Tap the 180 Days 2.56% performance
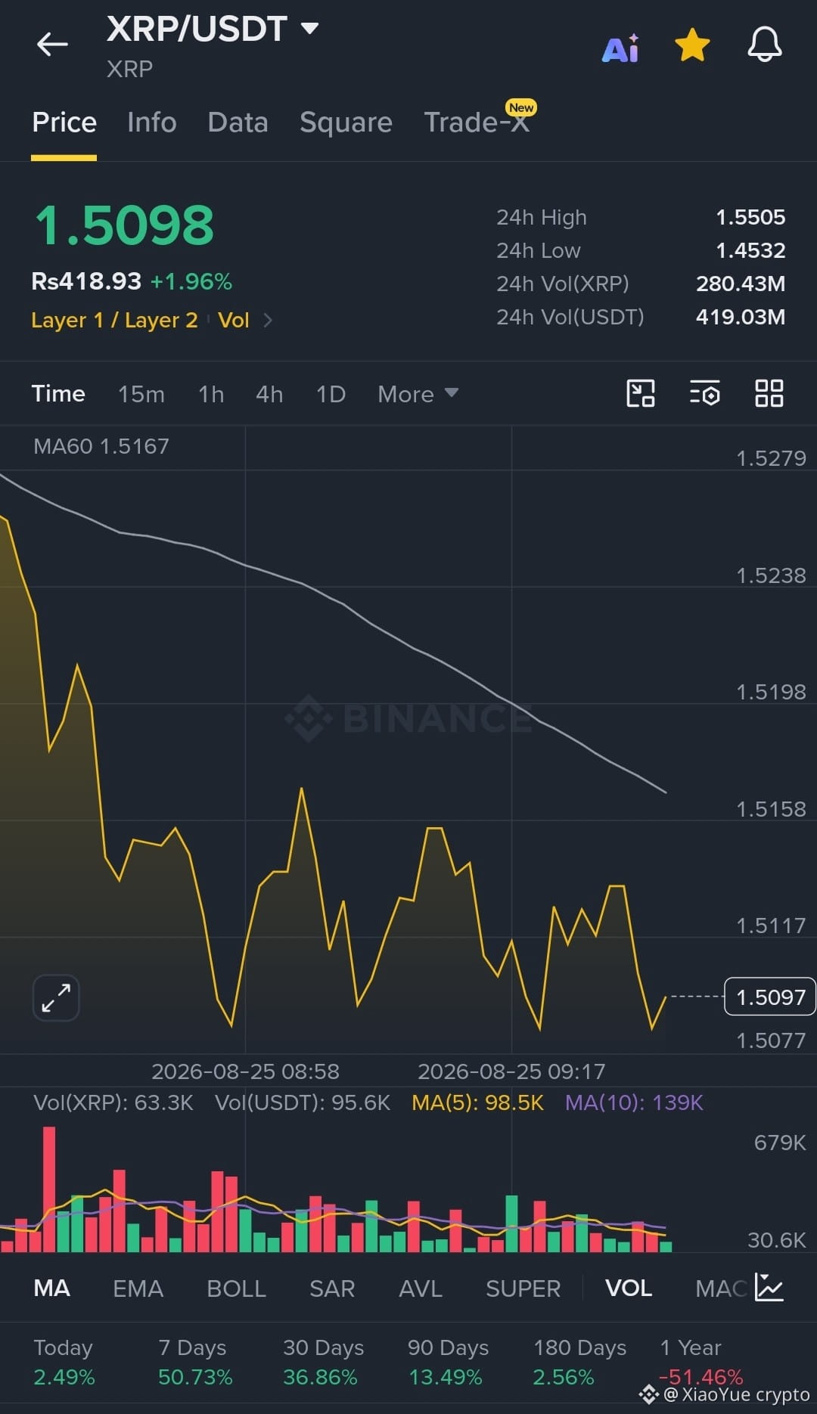 point(579,1362)
